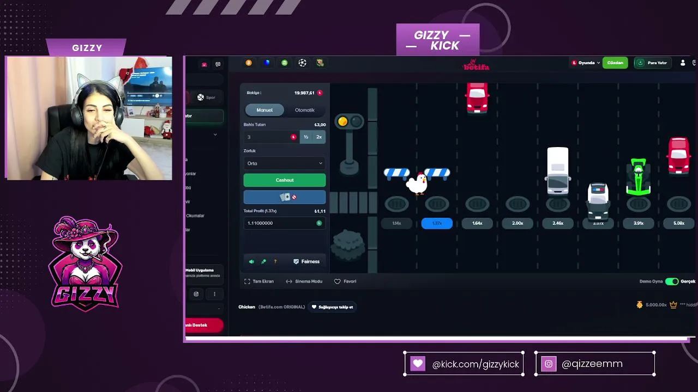Image resolution: width=698 pixels, height=392 pixels.
Task: Open the three-dot more options in sidebar
Action: (x=214, y=294)
